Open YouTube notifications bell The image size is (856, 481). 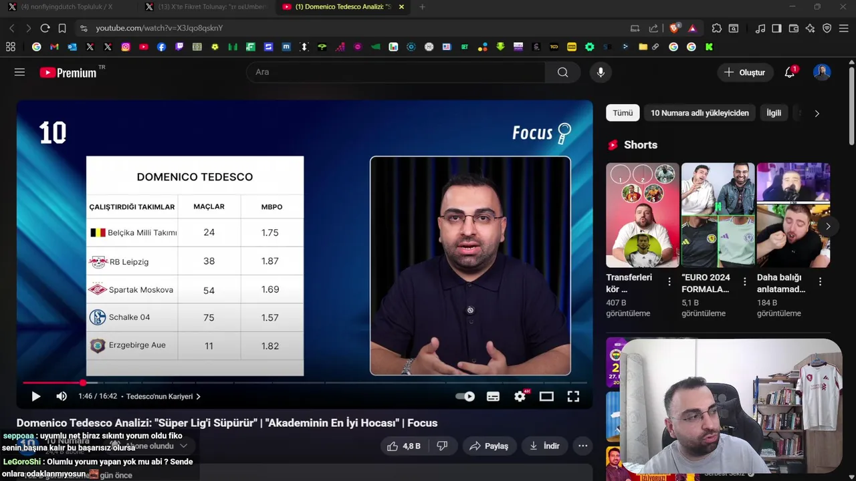pos(790,72)
